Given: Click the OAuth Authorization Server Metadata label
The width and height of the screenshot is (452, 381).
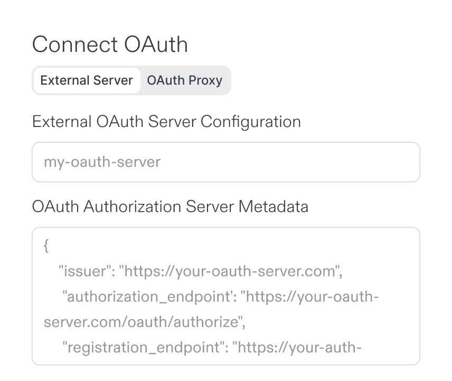Looking at the screenshot, I should point(170,206).
